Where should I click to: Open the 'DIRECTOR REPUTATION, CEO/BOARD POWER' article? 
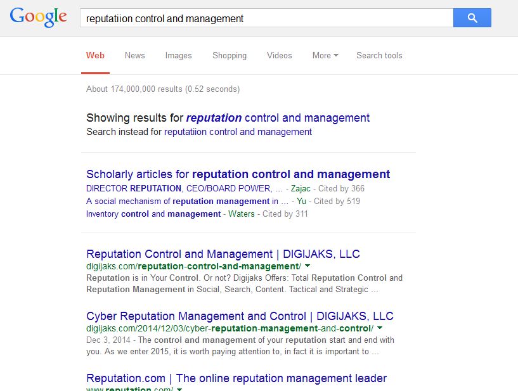179,188
